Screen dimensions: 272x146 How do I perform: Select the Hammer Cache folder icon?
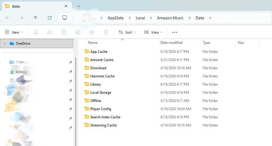click(87, 76)
